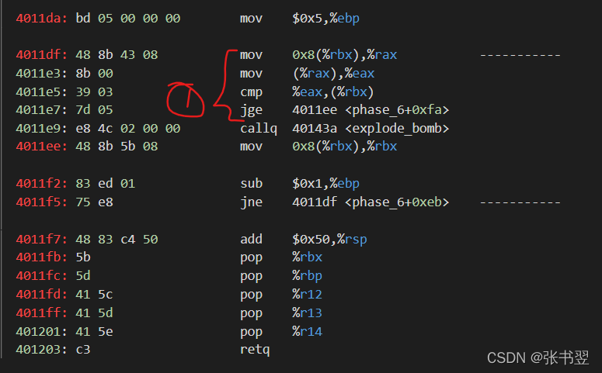
Task: Click address 4011ff label
Action: pos(41,313)
